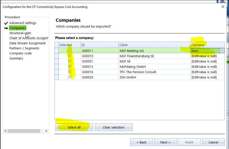The width and height of the screenshot is (229, 149).
Task: Tick the checkbox for MLP Finanzberatung SE
Action: (70, 56)
